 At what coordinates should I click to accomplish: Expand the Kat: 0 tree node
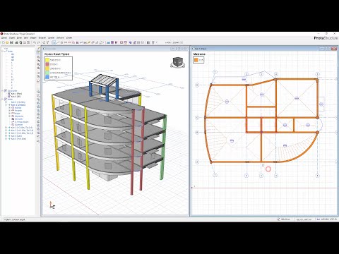point(6,102)
